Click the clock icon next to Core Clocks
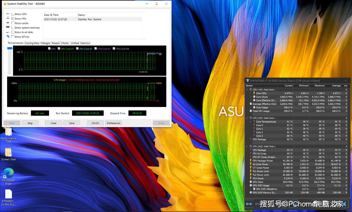Image resolution: width=352 pixels, height=212 pixels. (254, 97)
